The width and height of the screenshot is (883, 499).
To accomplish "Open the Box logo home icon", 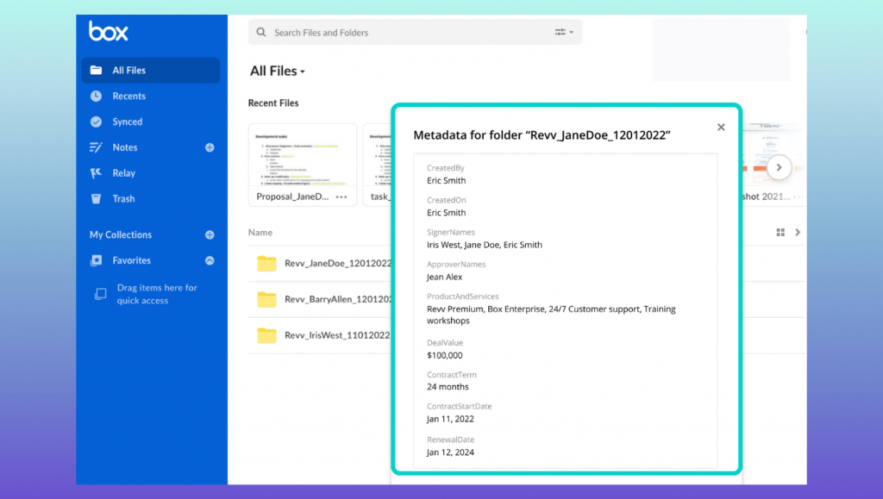I will 108,31.
